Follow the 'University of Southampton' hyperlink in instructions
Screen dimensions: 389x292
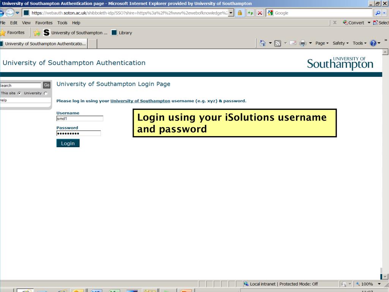click(x=140, y=101)
